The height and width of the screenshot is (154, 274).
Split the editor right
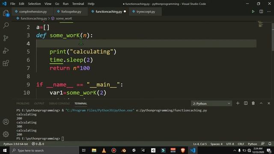coord(261,12)
